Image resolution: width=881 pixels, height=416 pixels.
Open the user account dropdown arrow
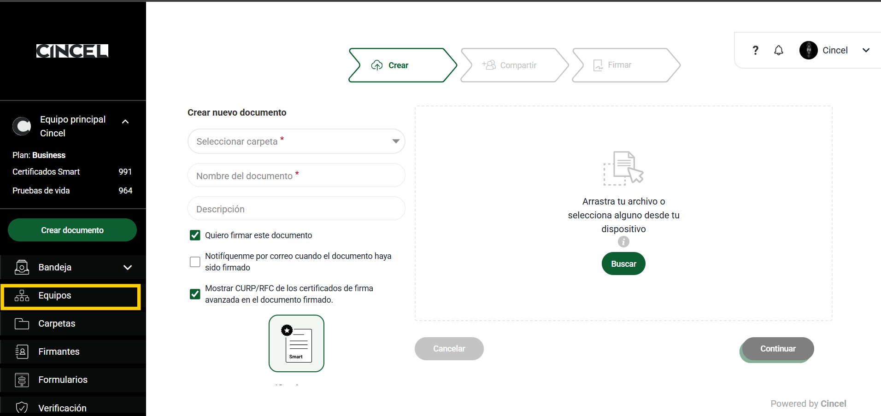(x=866, y=50)
